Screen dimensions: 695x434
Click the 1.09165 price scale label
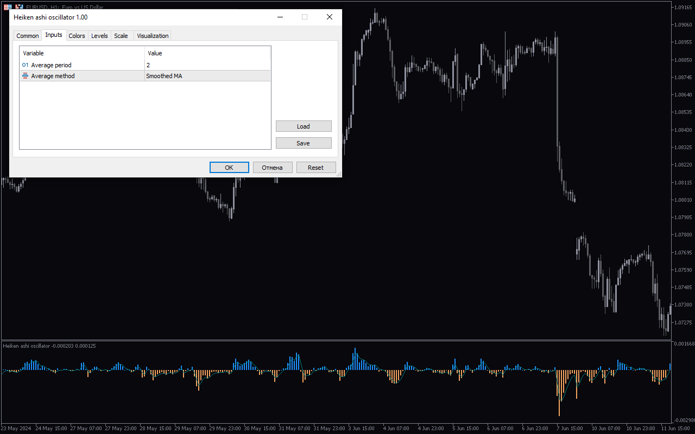point(683,8)
